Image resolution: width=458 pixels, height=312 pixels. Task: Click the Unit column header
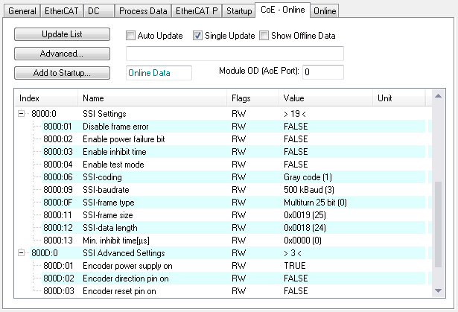click(399, 98)
